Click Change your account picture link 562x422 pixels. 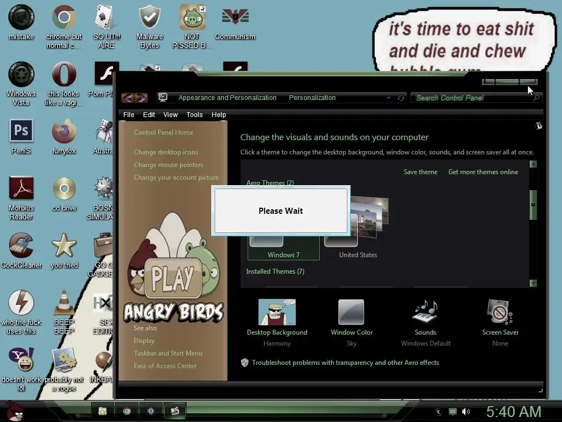(176, 177)
